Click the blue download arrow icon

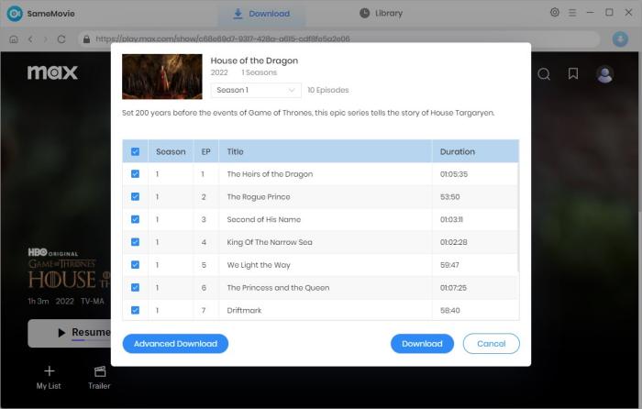tap(620, 39)
